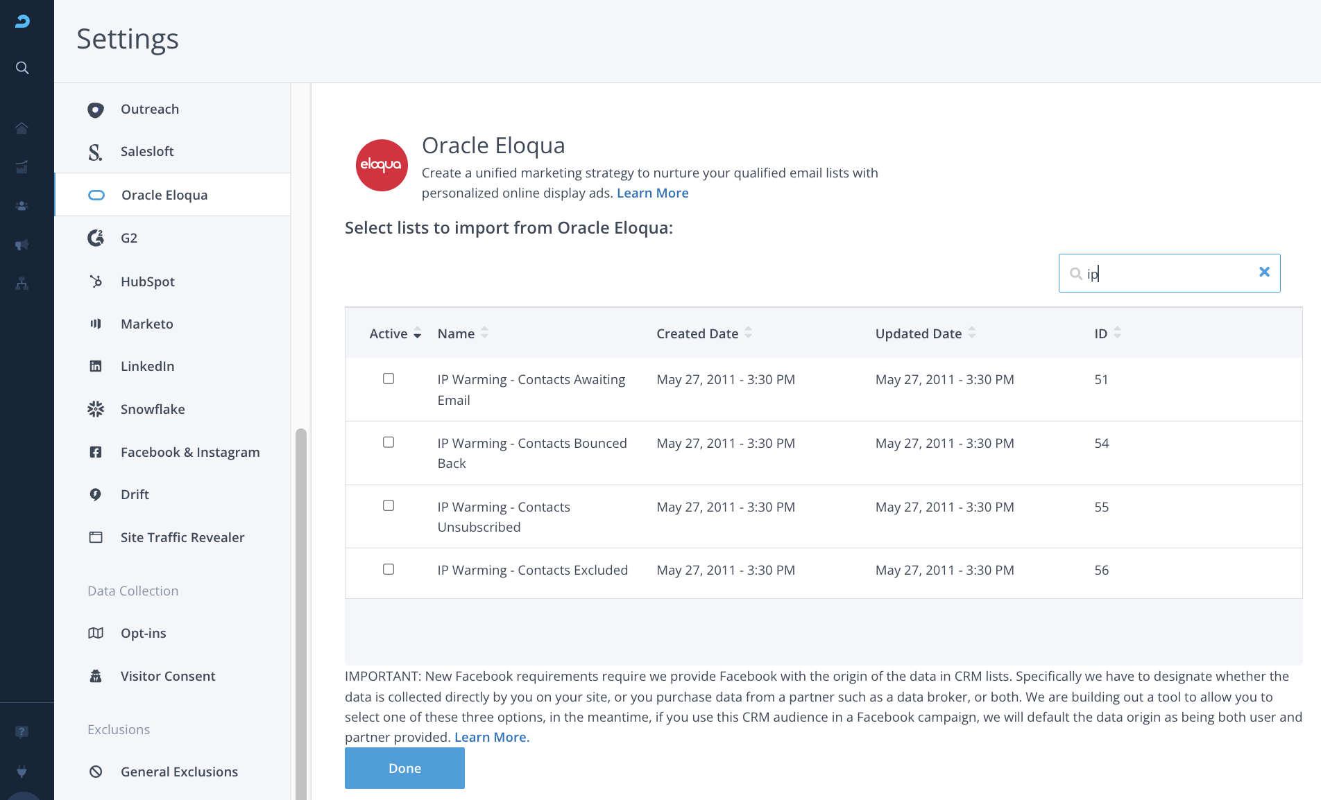Click the Eloqua red logo icon
The image size is (1321, 800).
coord(382,165)
